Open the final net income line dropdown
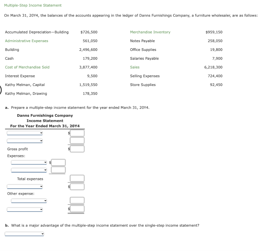This screenshot has height=251, width=274. [25, 209]
